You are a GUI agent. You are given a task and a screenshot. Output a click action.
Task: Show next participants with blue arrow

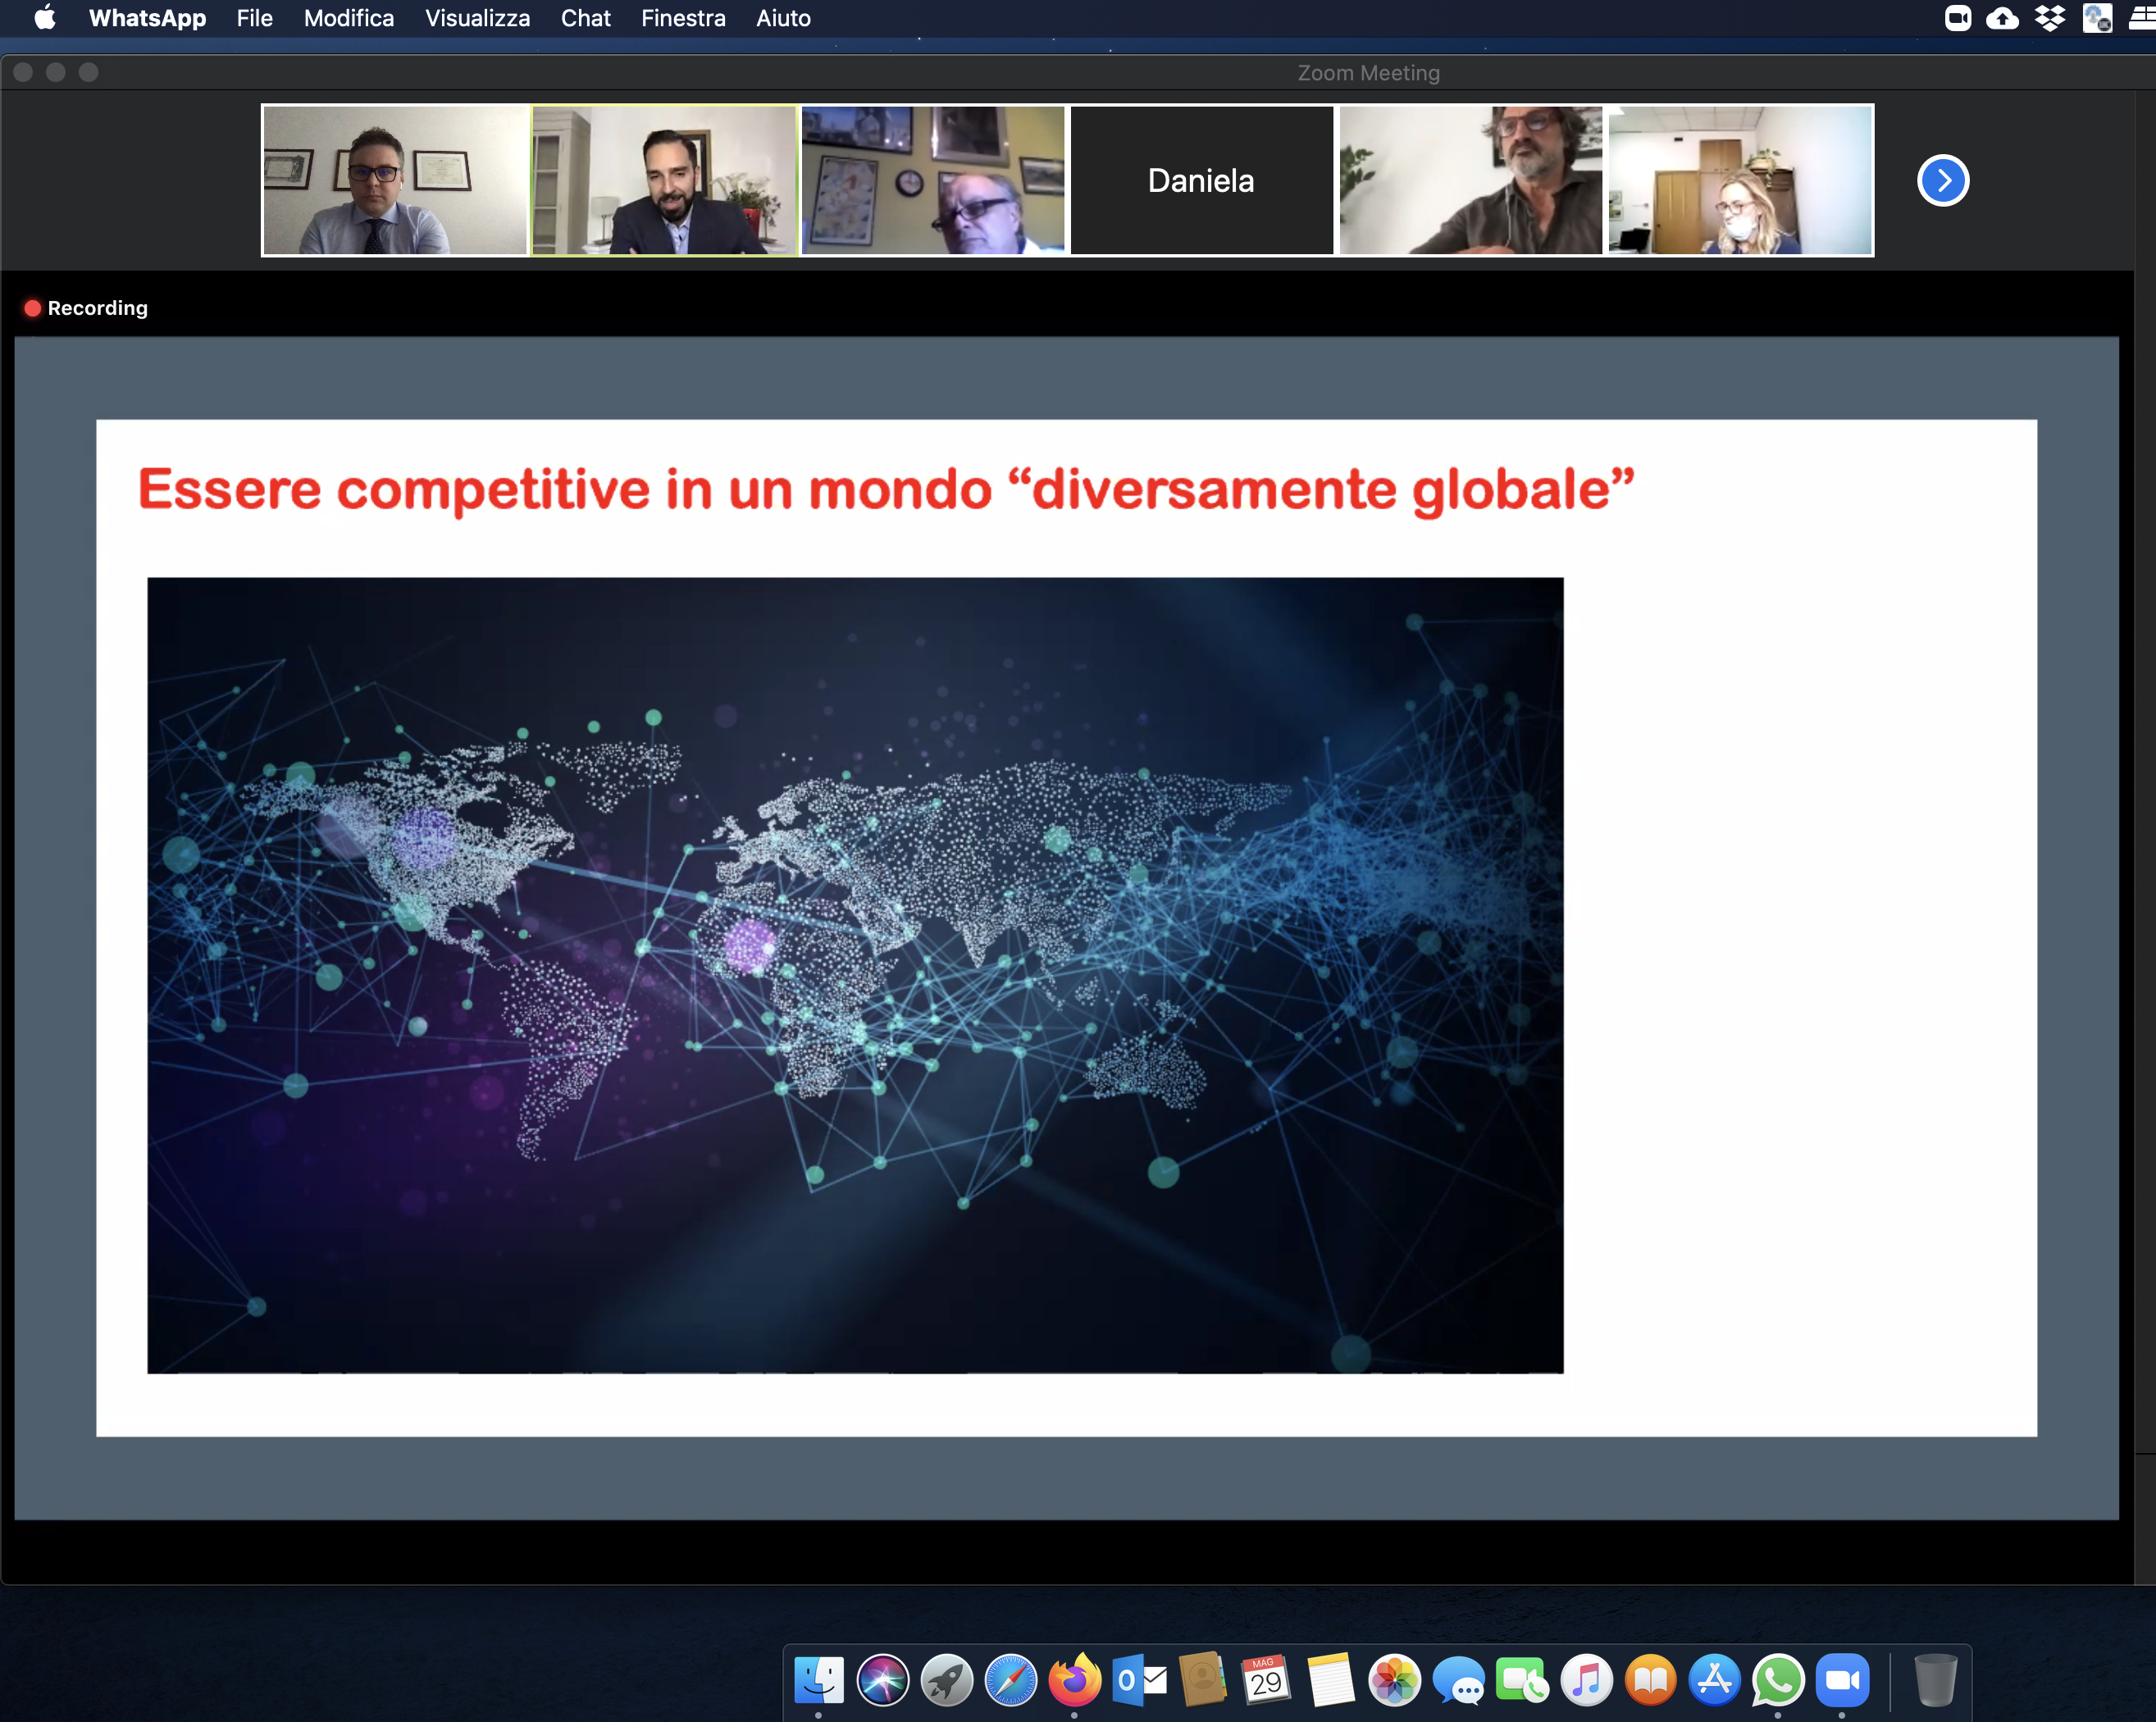[x=1943, y=181]
